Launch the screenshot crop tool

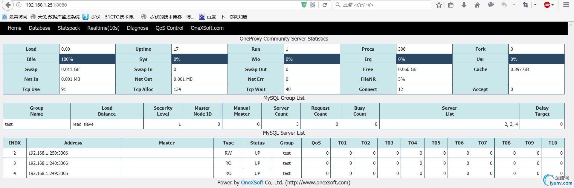525,5
